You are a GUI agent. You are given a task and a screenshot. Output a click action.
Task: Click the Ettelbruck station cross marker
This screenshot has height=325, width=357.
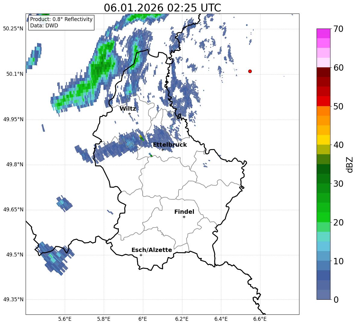pyautogui.click(x=163, y=150)
